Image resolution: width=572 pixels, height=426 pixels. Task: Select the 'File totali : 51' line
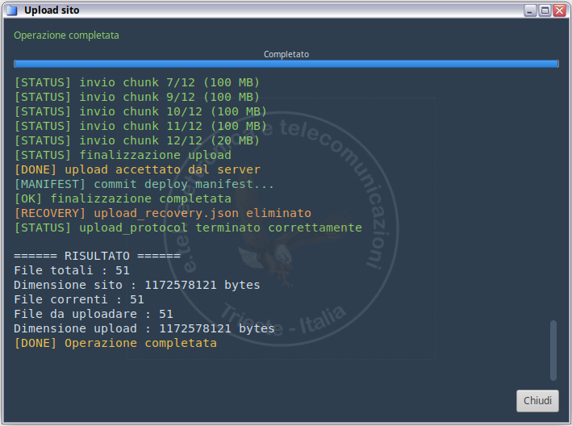click(72, 270)
